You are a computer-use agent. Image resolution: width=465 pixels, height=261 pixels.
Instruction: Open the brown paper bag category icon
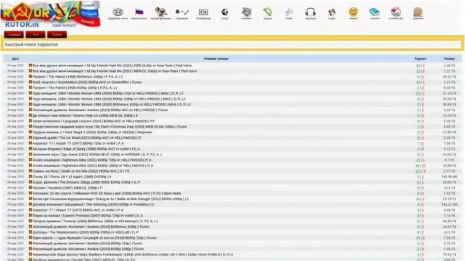[x=418, y=12]
